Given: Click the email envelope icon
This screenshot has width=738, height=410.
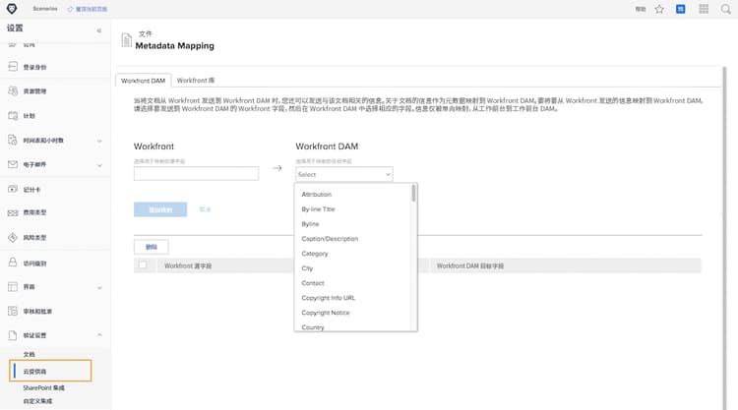Looking at the screenshot, I should coord(13,164).
